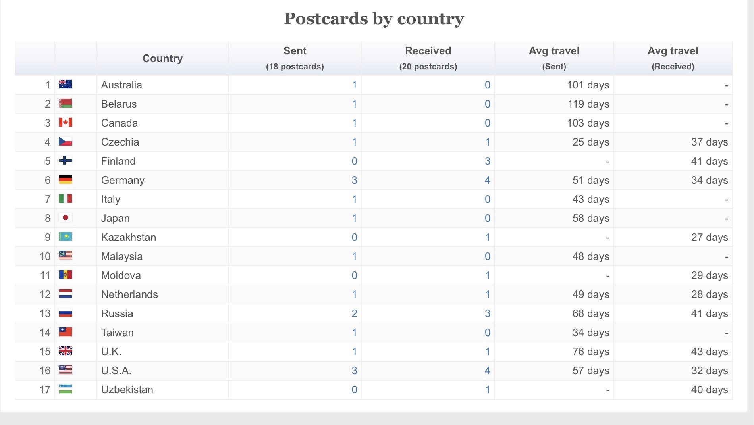Click the Canada flag icon
Screen dimensions: 754x425
click(66, 123)
